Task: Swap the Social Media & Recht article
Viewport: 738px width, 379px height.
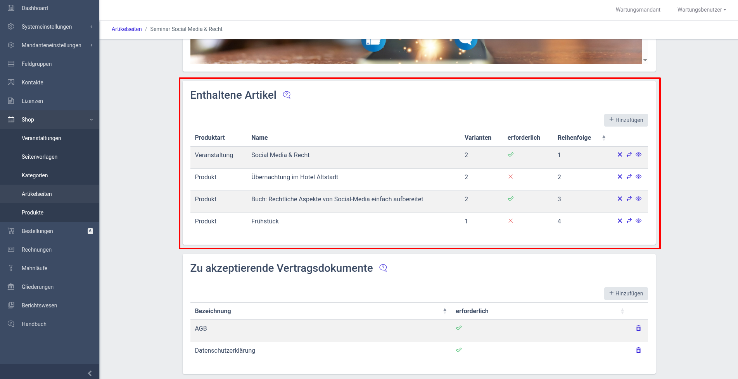Action: click(629, 154)
